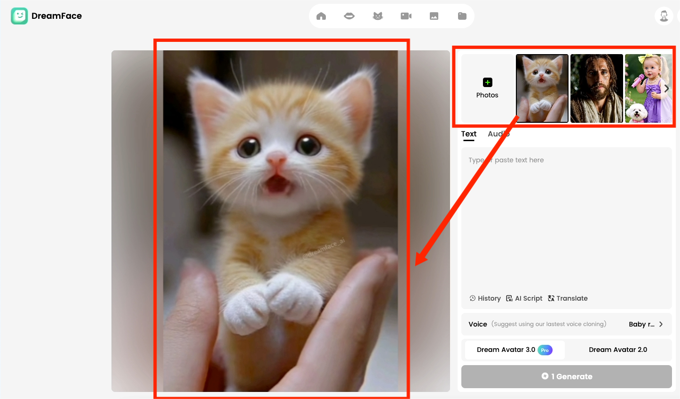The width and height of the screenshot is (680, 399).
Task: Select the video camera icon
Action: point(406,16)
